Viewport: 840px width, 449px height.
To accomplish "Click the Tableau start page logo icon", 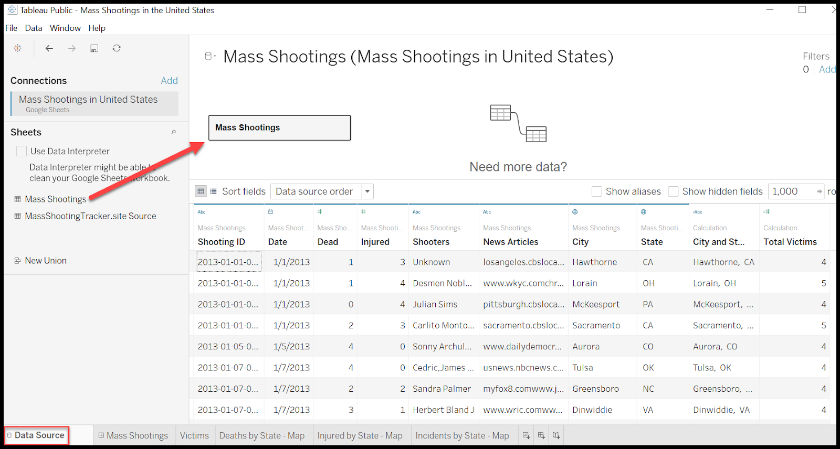I will pos(18,48).
